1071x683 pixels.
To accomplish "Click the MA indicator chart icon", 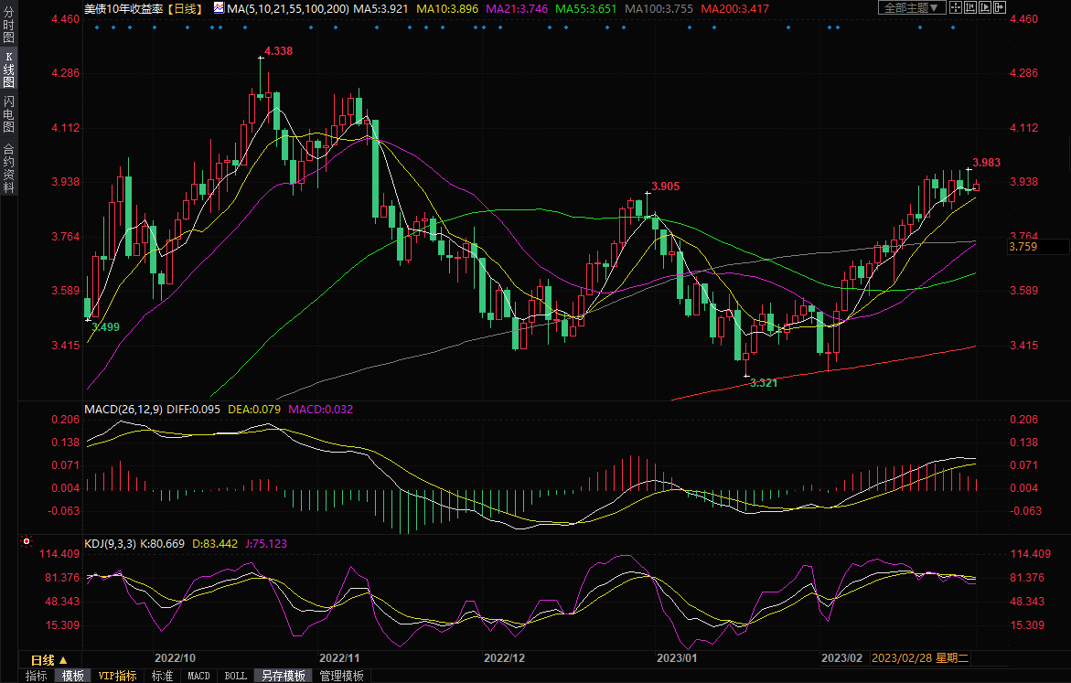I will pyautogui.click(x=219, y=7).
